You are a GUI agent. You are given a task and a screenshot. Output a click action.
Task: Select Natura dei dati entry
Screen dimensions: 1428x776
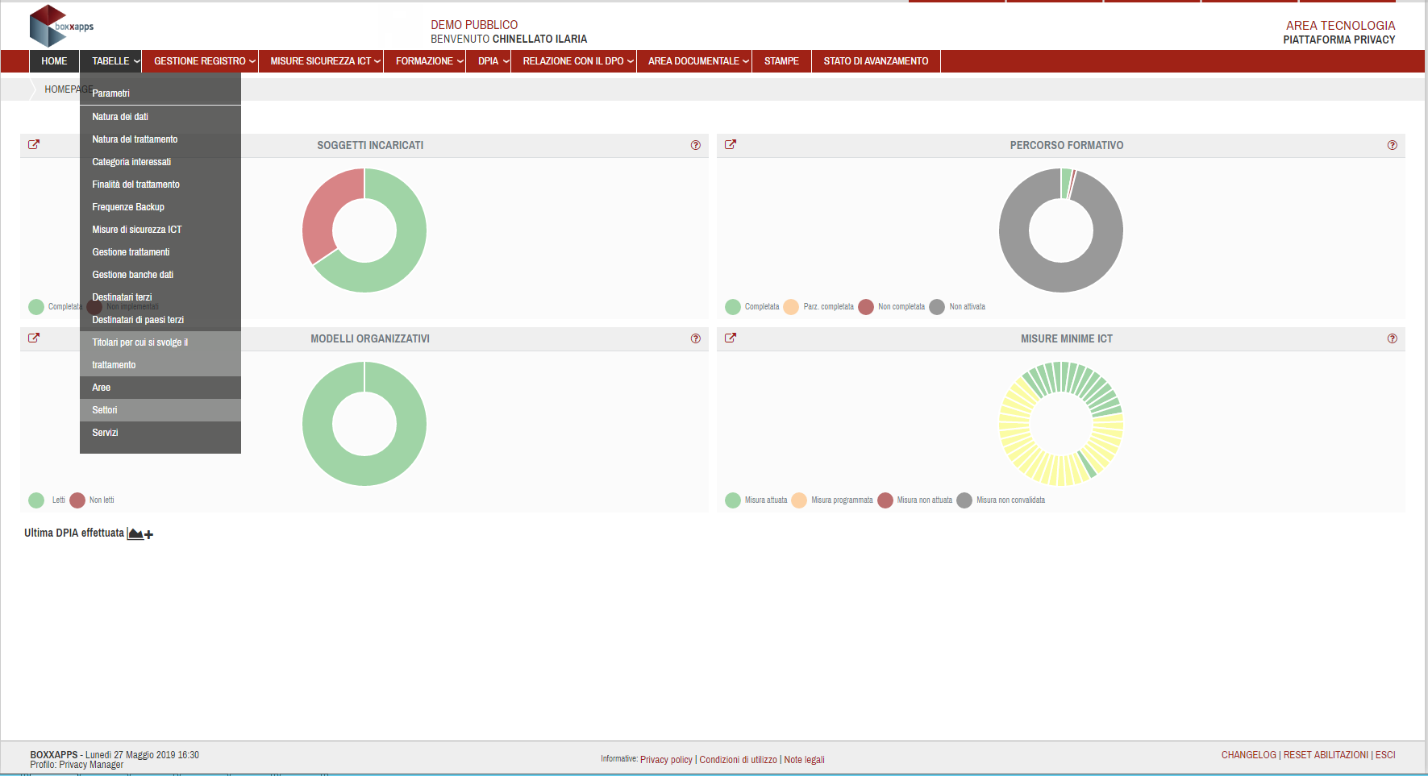point(160,117)
